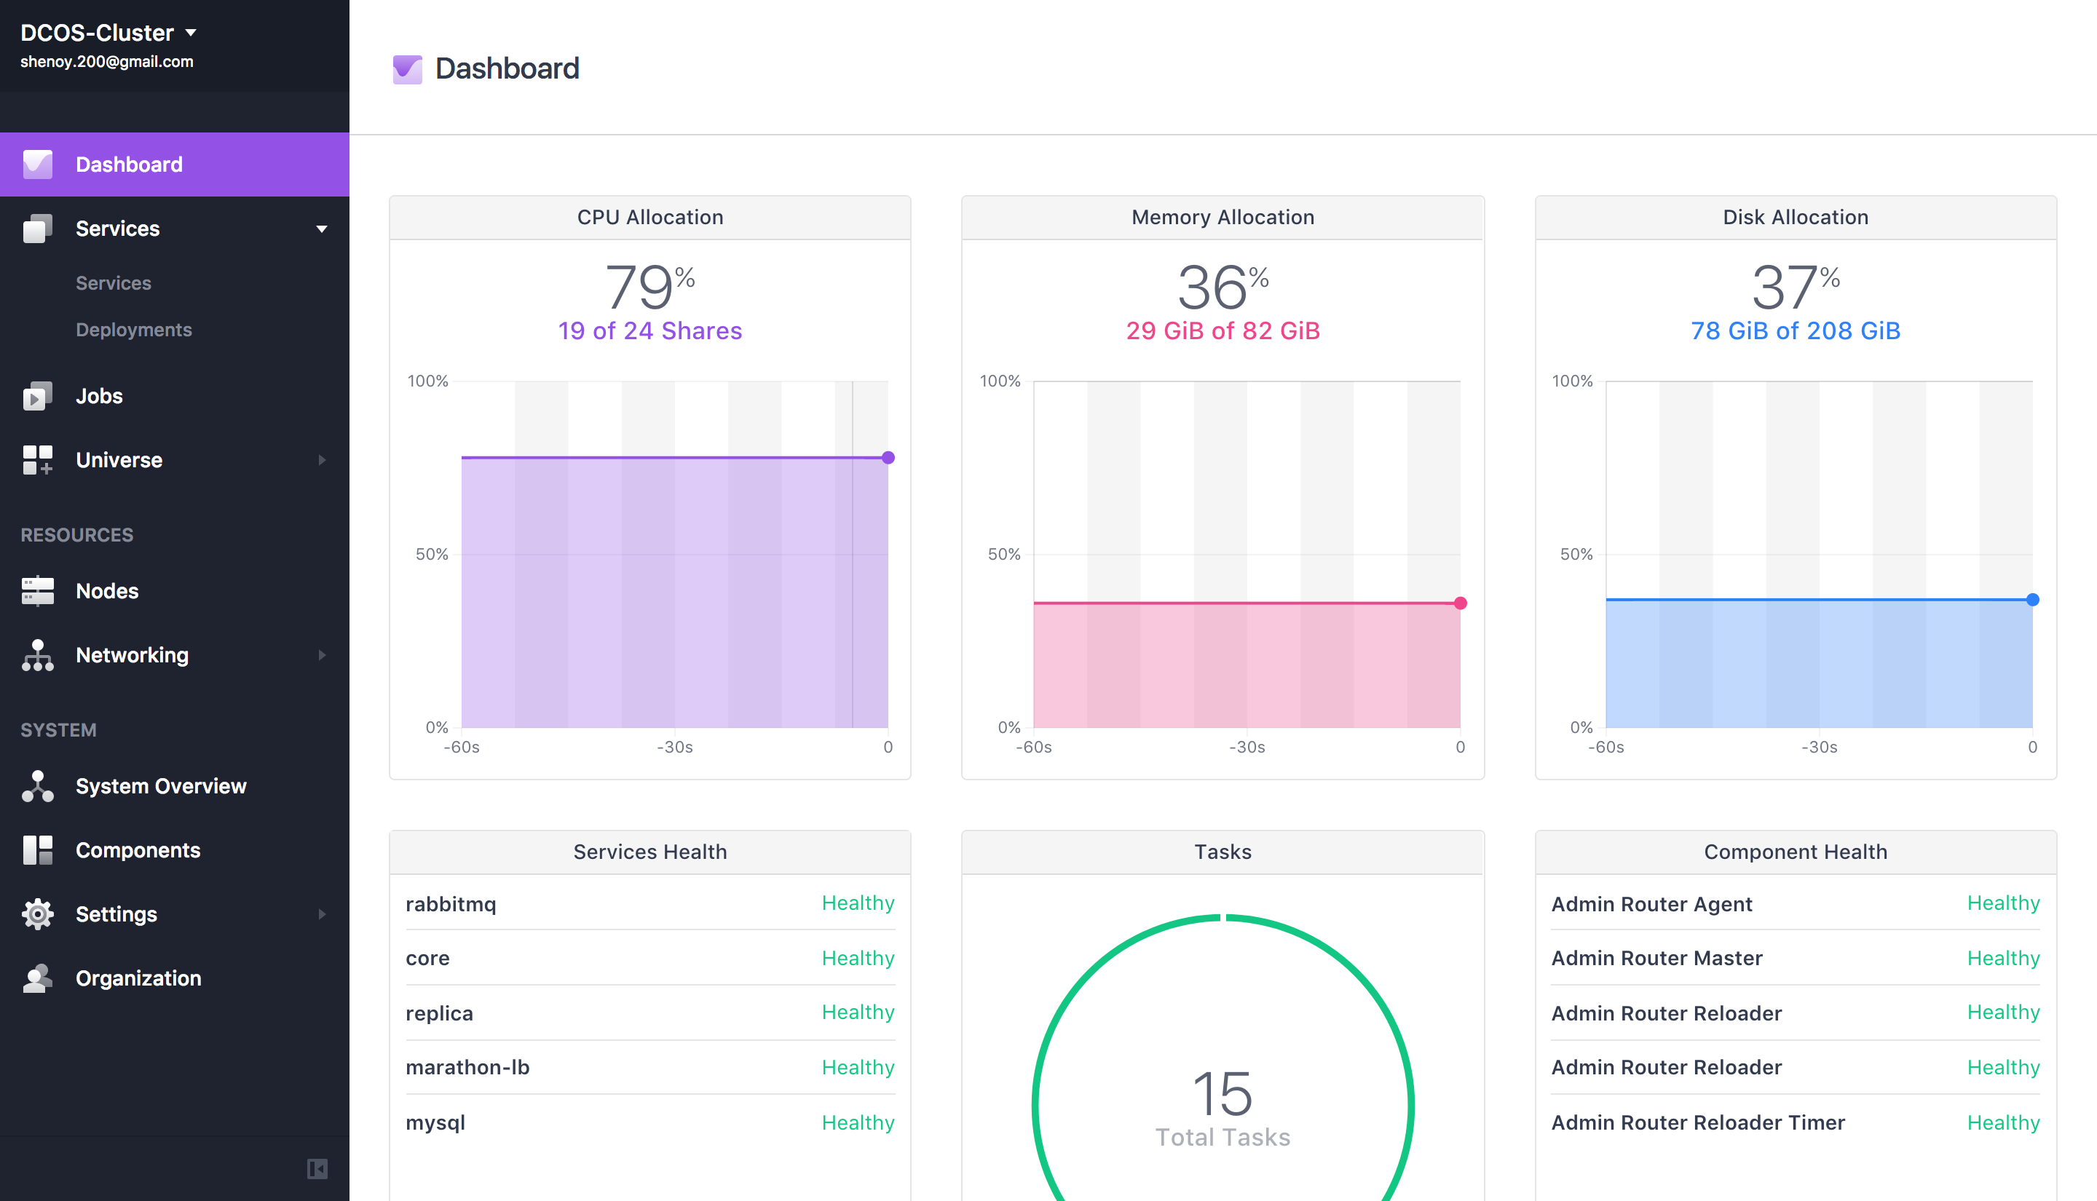Click the Jobs play icon
This screenshot has height=1201, width=2097.
pos(38,396)
